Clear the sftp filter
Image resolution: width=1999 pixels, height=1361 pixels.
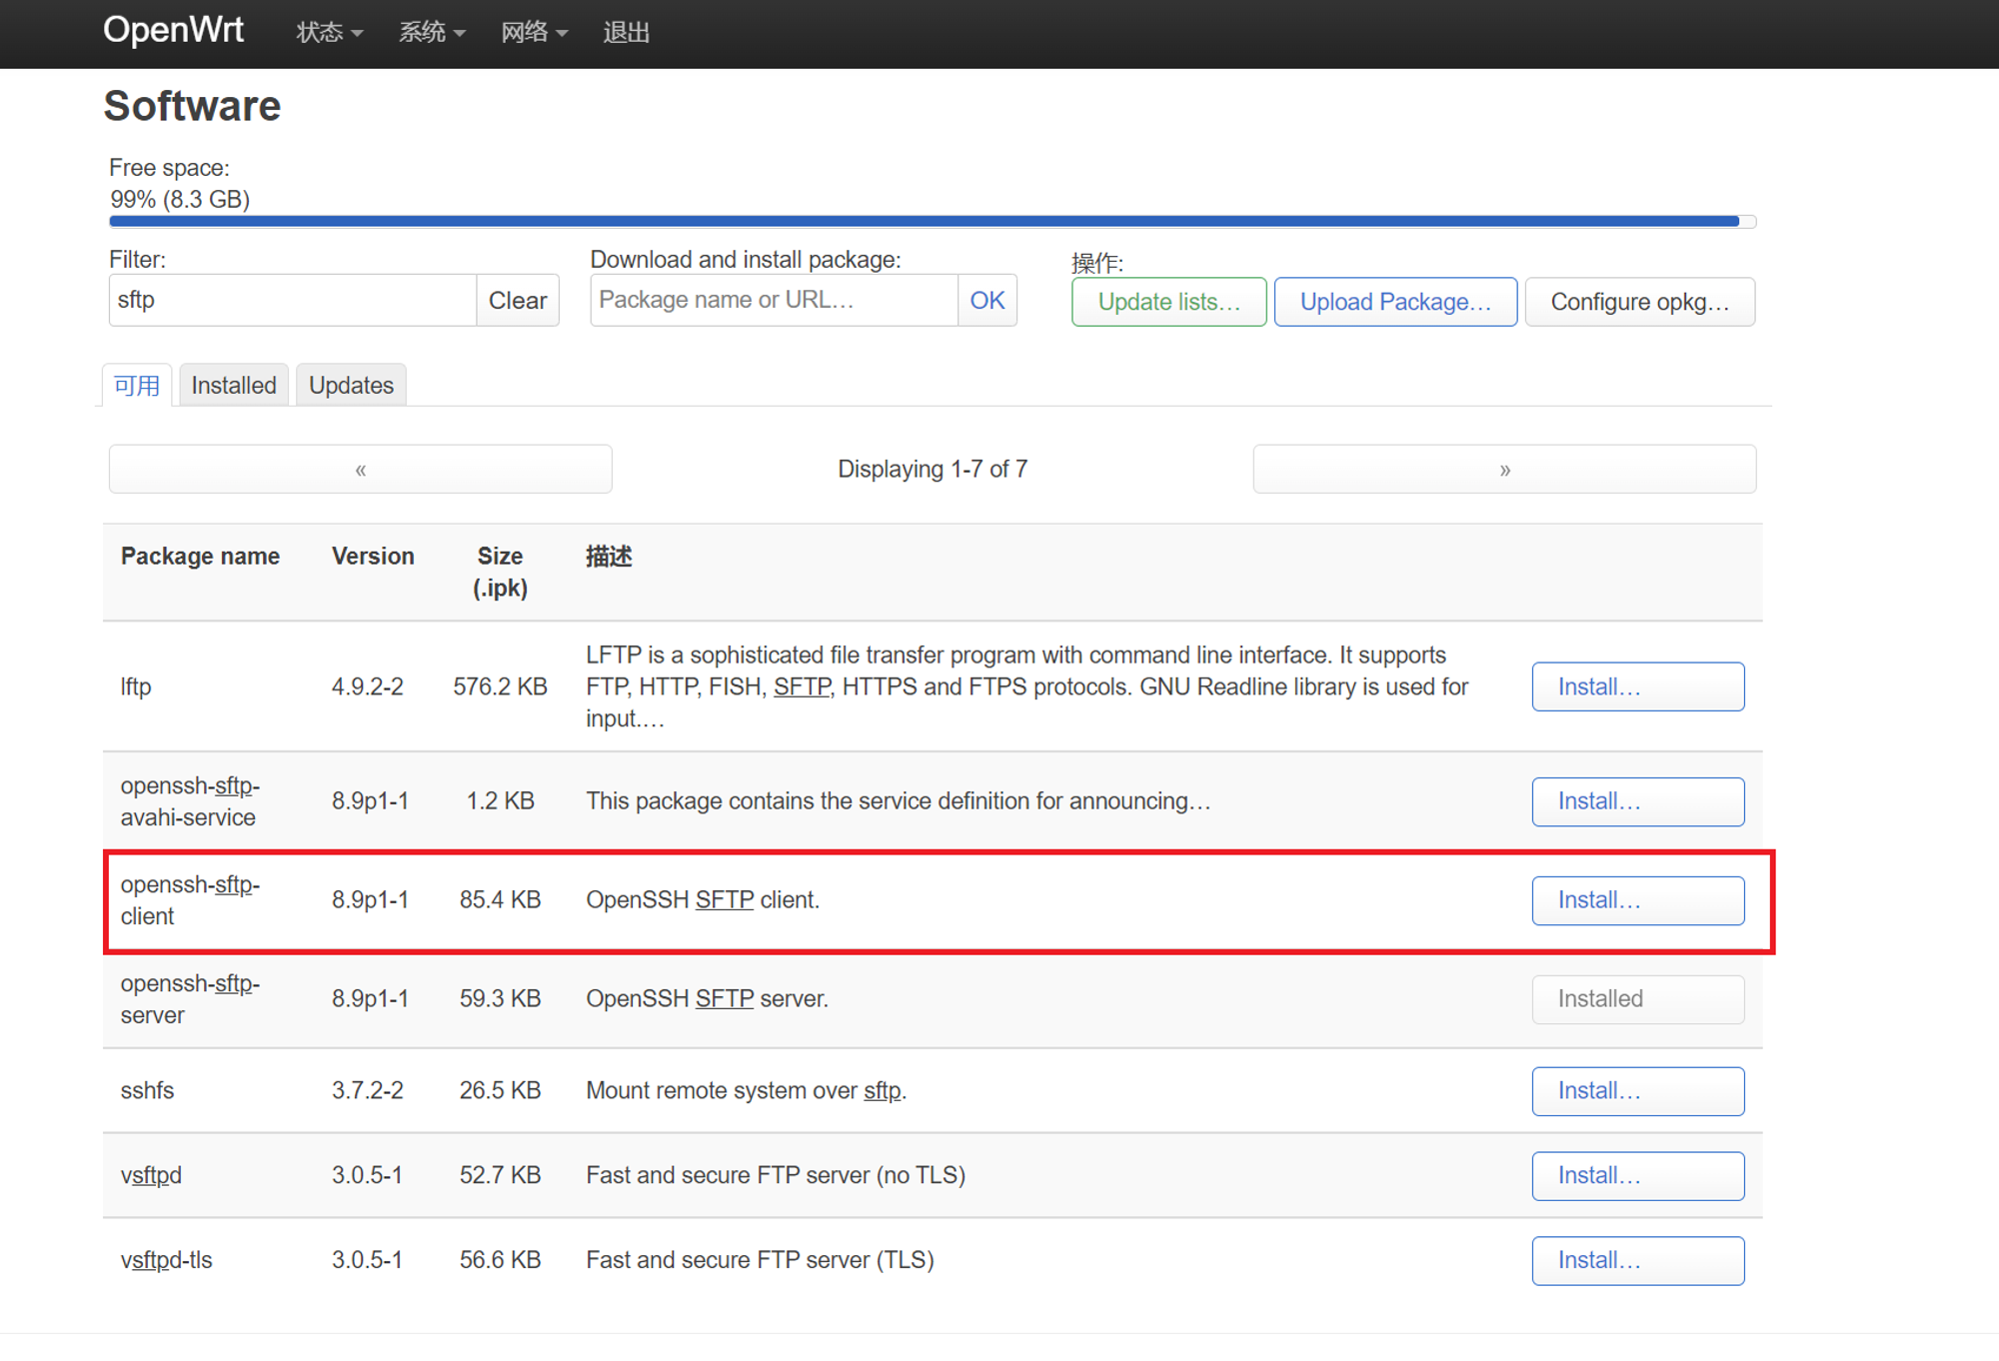pos(517,300)
